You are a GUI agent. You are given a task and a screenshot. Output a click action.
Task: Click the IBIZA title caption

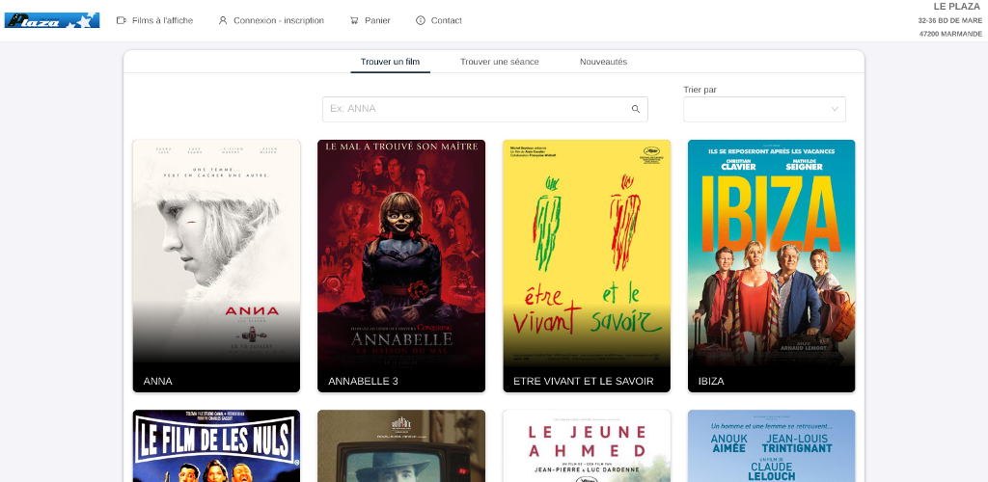(x=711, y=381)
